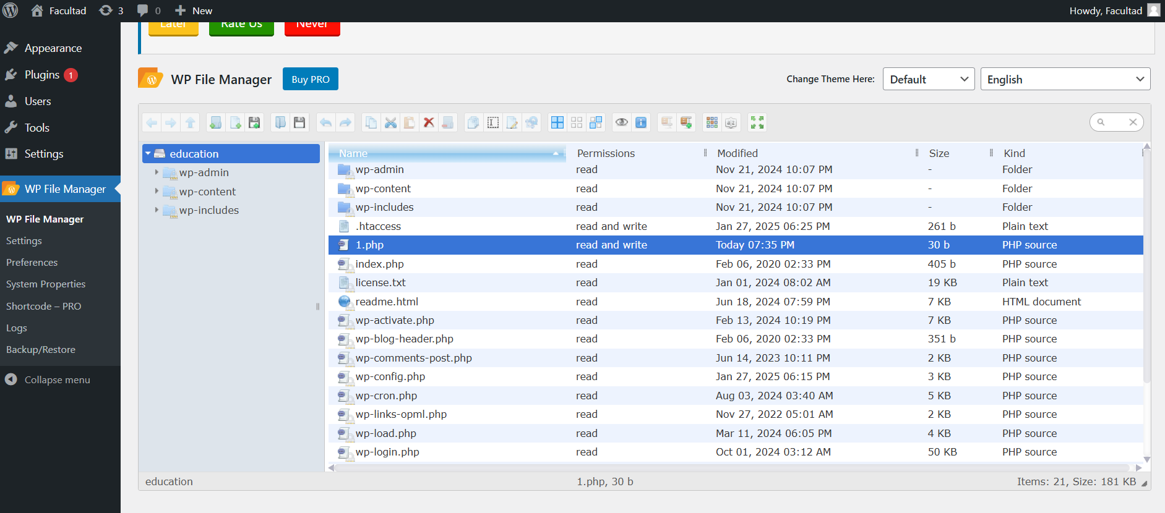Select the .htaccess file row
Viewport: 1165px width, 513px height.
(736, 226)
